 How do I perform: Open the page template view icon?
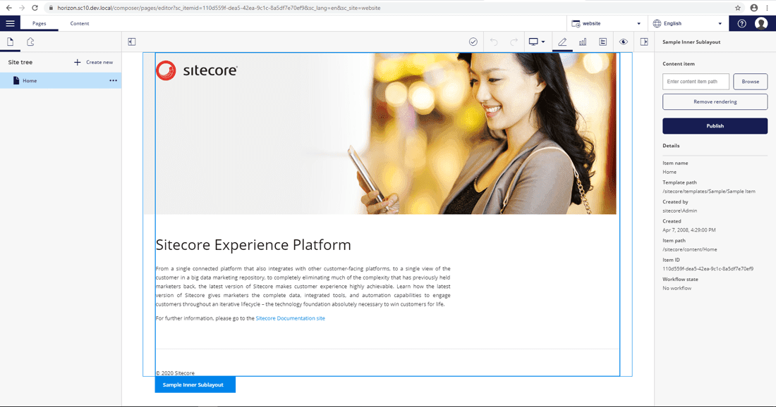point(602,42)
